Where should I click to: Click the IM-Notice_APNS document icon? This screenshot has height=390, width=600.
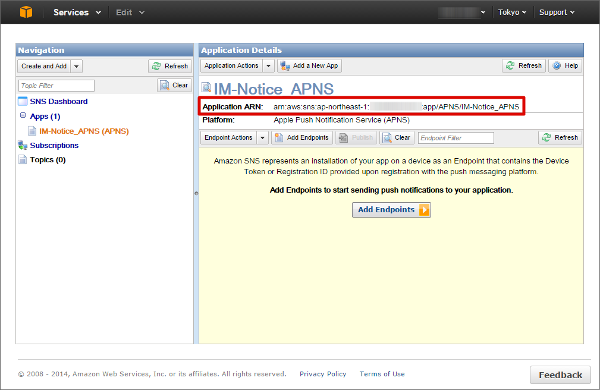pos(32,131)
